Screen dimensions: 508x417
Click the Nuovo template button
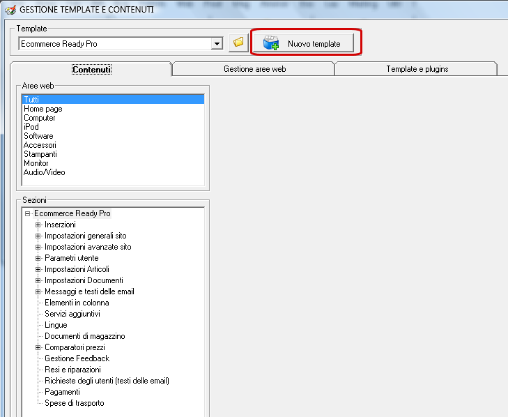(x=303, y=43)
